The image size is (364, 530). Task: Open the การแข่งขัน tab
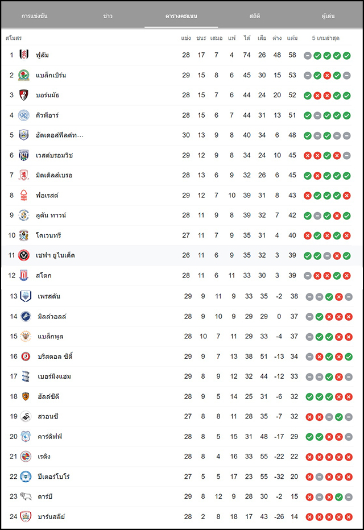(x=35, y=16)
